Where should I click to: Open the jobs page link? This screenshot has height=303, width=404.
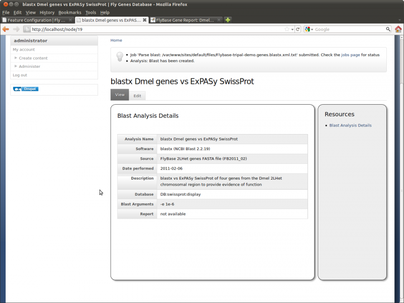click(350, 55)
